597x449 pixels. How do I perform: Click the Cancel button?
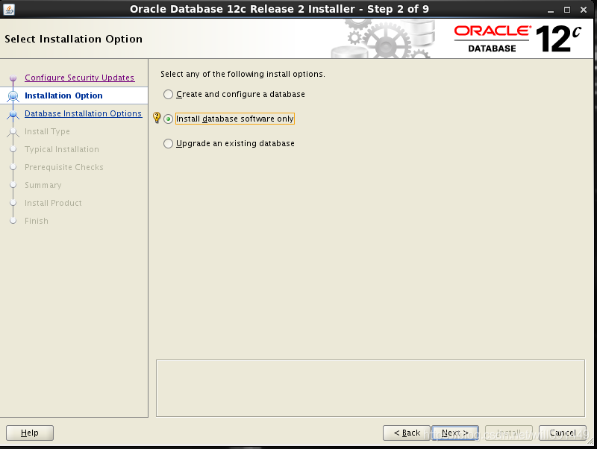[x=563, y=433]
